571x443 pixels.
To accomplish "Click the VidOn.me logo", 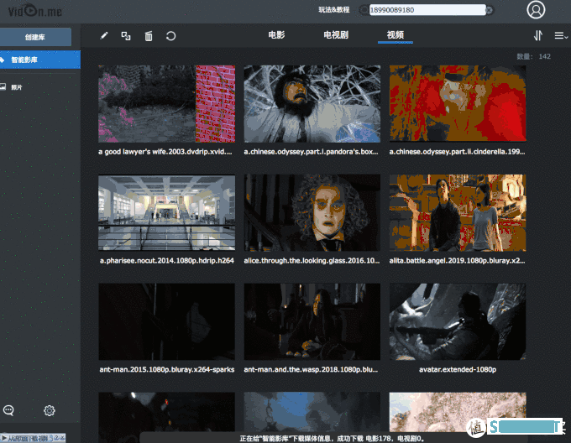I will point(35,11).
